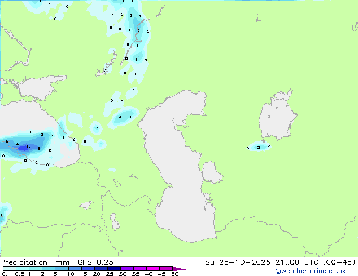Click the 45–50 mm legend swatch

click(x=166, y=269)
